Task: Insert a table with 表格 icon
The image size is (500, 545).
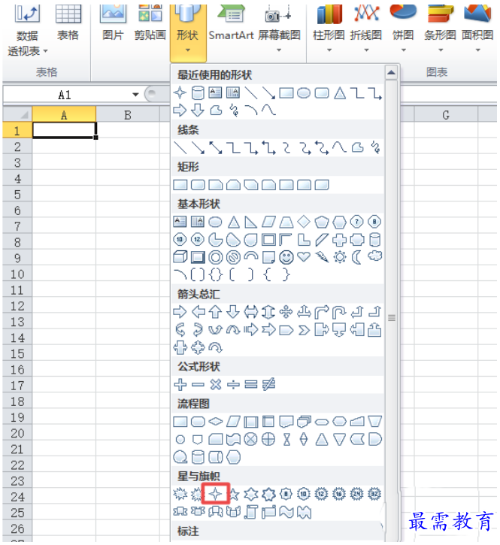Action: coord(68,23)
